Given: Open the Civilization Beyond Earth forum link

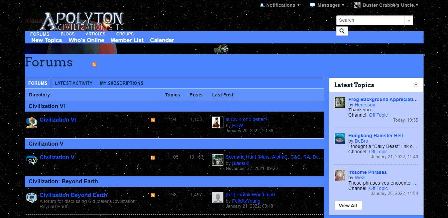Looking at the screenshot, I should pos(74,195).
